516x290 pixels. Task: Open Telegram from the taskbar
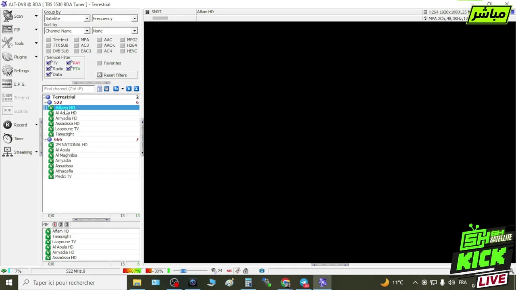pyautogui.click(x=304, y=283)
